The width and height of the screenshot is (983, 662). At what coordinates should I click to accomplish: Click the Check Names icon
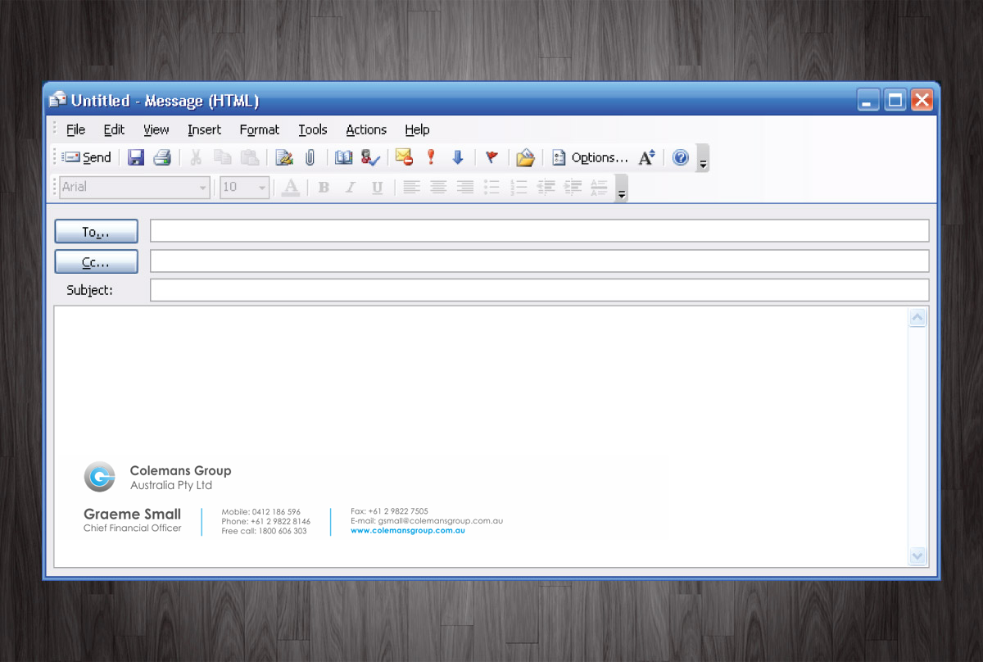[x=370, y=157]
